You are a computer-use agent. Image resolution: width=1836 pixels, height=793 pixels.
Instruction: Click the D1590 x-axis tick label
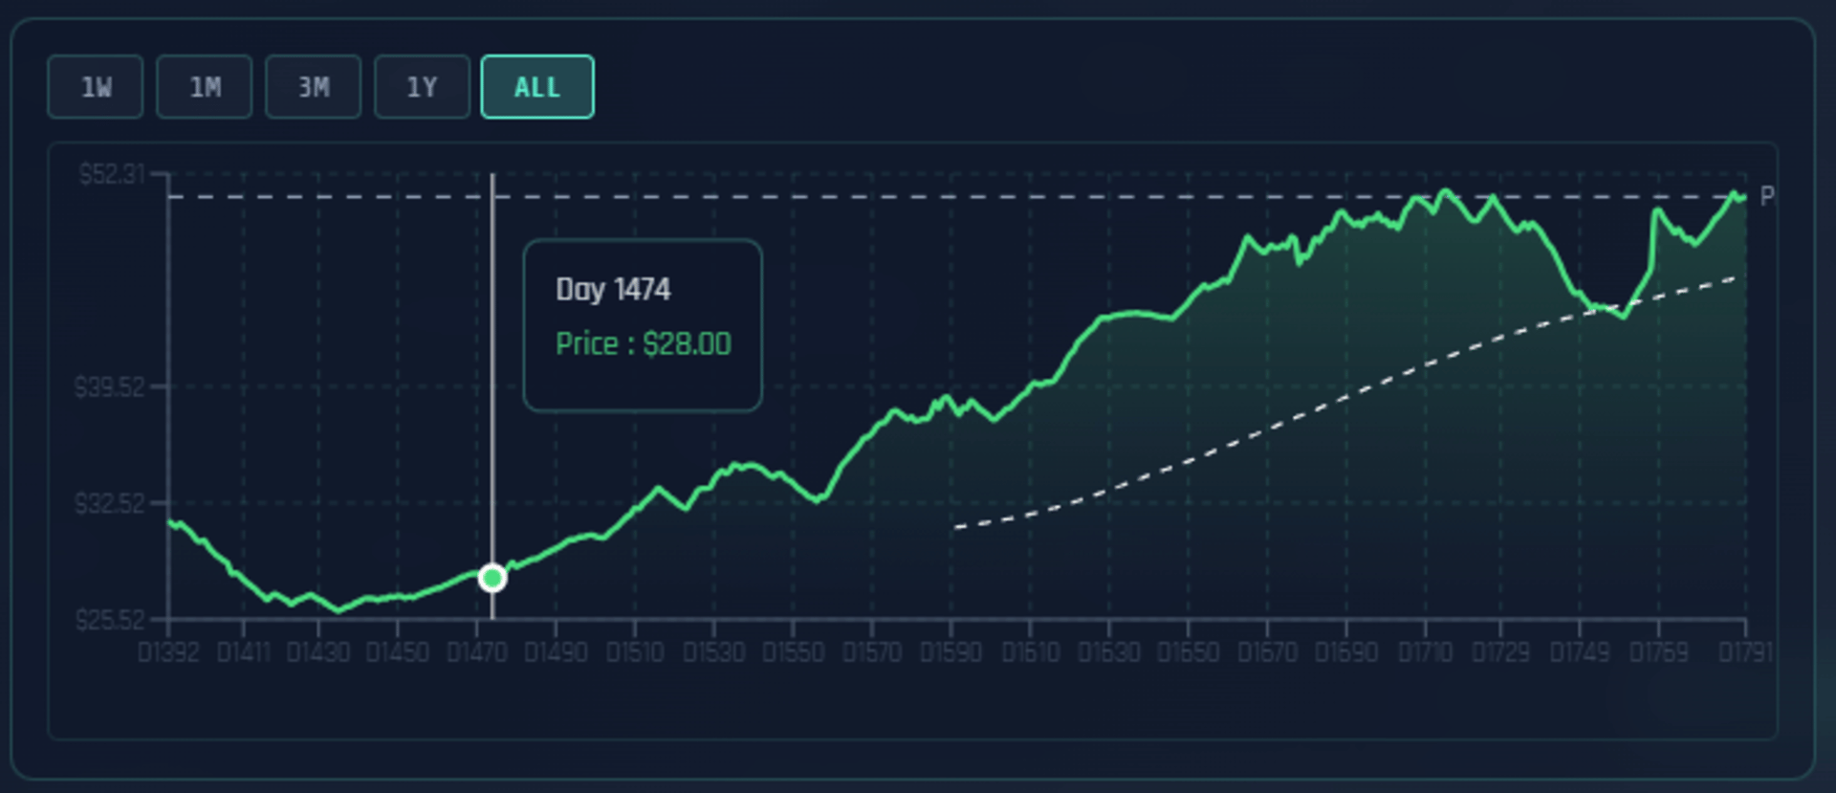[x=951, y=652]
